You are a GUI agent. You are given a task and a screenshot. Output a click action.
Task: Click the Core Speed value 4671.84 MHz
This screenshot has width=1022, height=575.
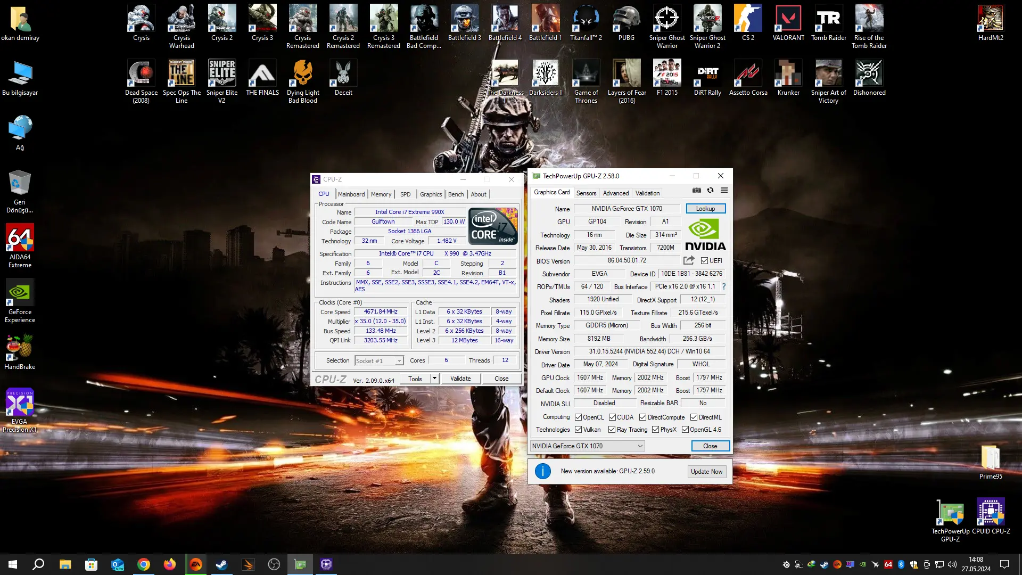pyautogui.click(x=381, y=312)
